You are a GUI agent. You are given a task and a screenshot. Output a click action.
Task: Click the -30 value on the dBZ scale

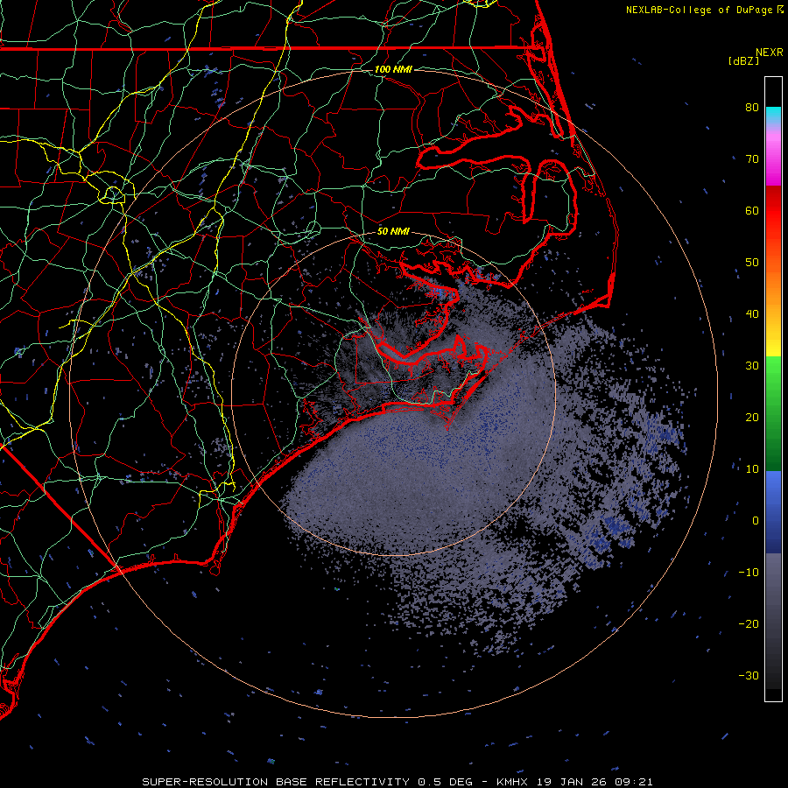point(749,676)
